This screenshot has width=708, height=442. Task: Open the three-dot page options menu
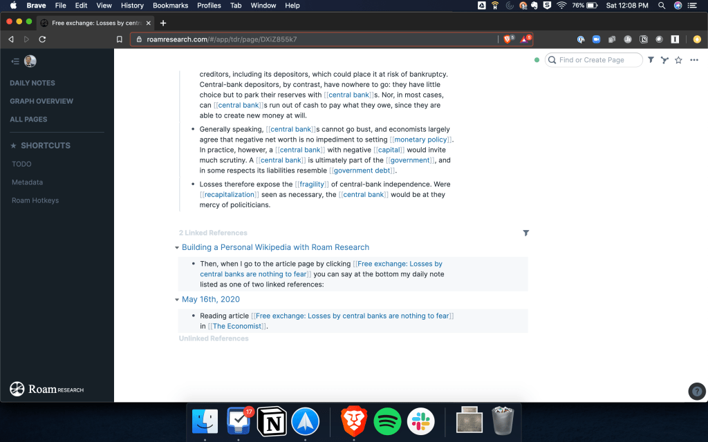(x=693, y=60)
